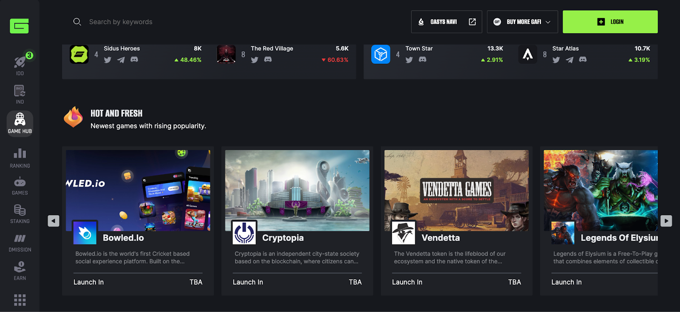Click the Bowled.io Launch In TBA value

[196, 282]
